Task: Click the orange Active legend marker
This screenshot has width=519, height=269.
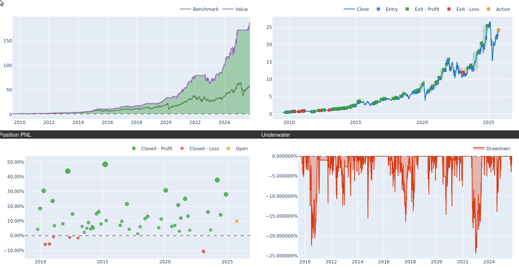Action: click(x=488, y=9)
